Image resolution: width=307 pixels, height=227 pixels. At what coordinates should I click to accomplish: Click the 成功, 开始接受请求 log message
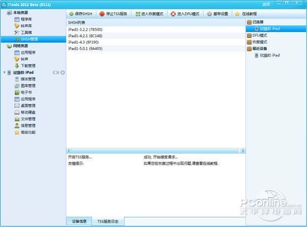[161, 157]
